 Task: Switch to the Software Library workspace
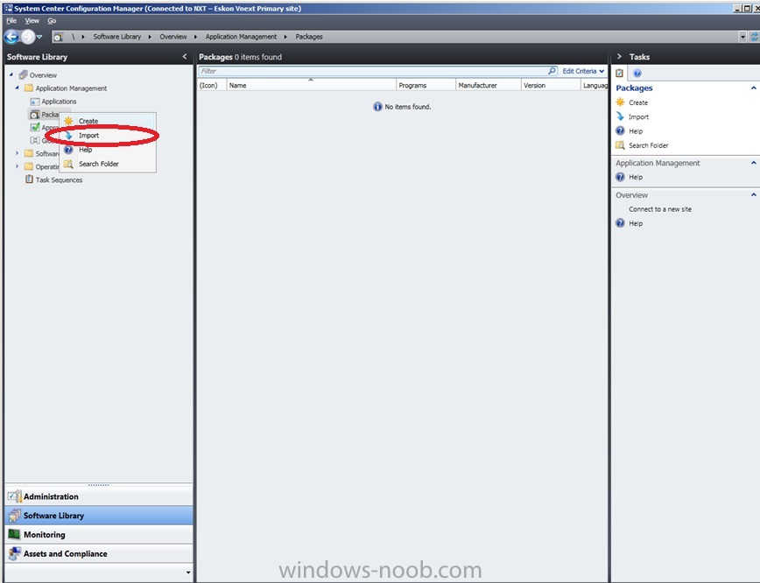tap(99, 516)
